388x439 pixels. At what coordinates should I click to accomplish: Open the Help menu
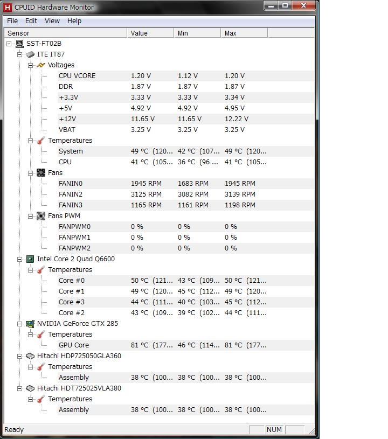[74, 21]
